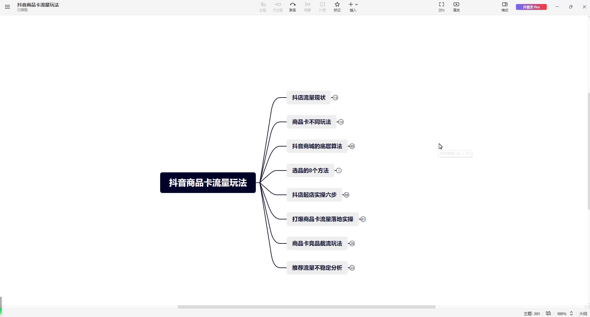Click the 子主题 (Subtopic) toolbar icon
Screen dimensions: 590x317
click(x=277, y=7)
